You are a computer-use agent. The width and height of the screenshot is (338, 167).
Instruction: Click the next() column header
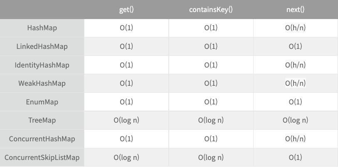coord(295,9)
